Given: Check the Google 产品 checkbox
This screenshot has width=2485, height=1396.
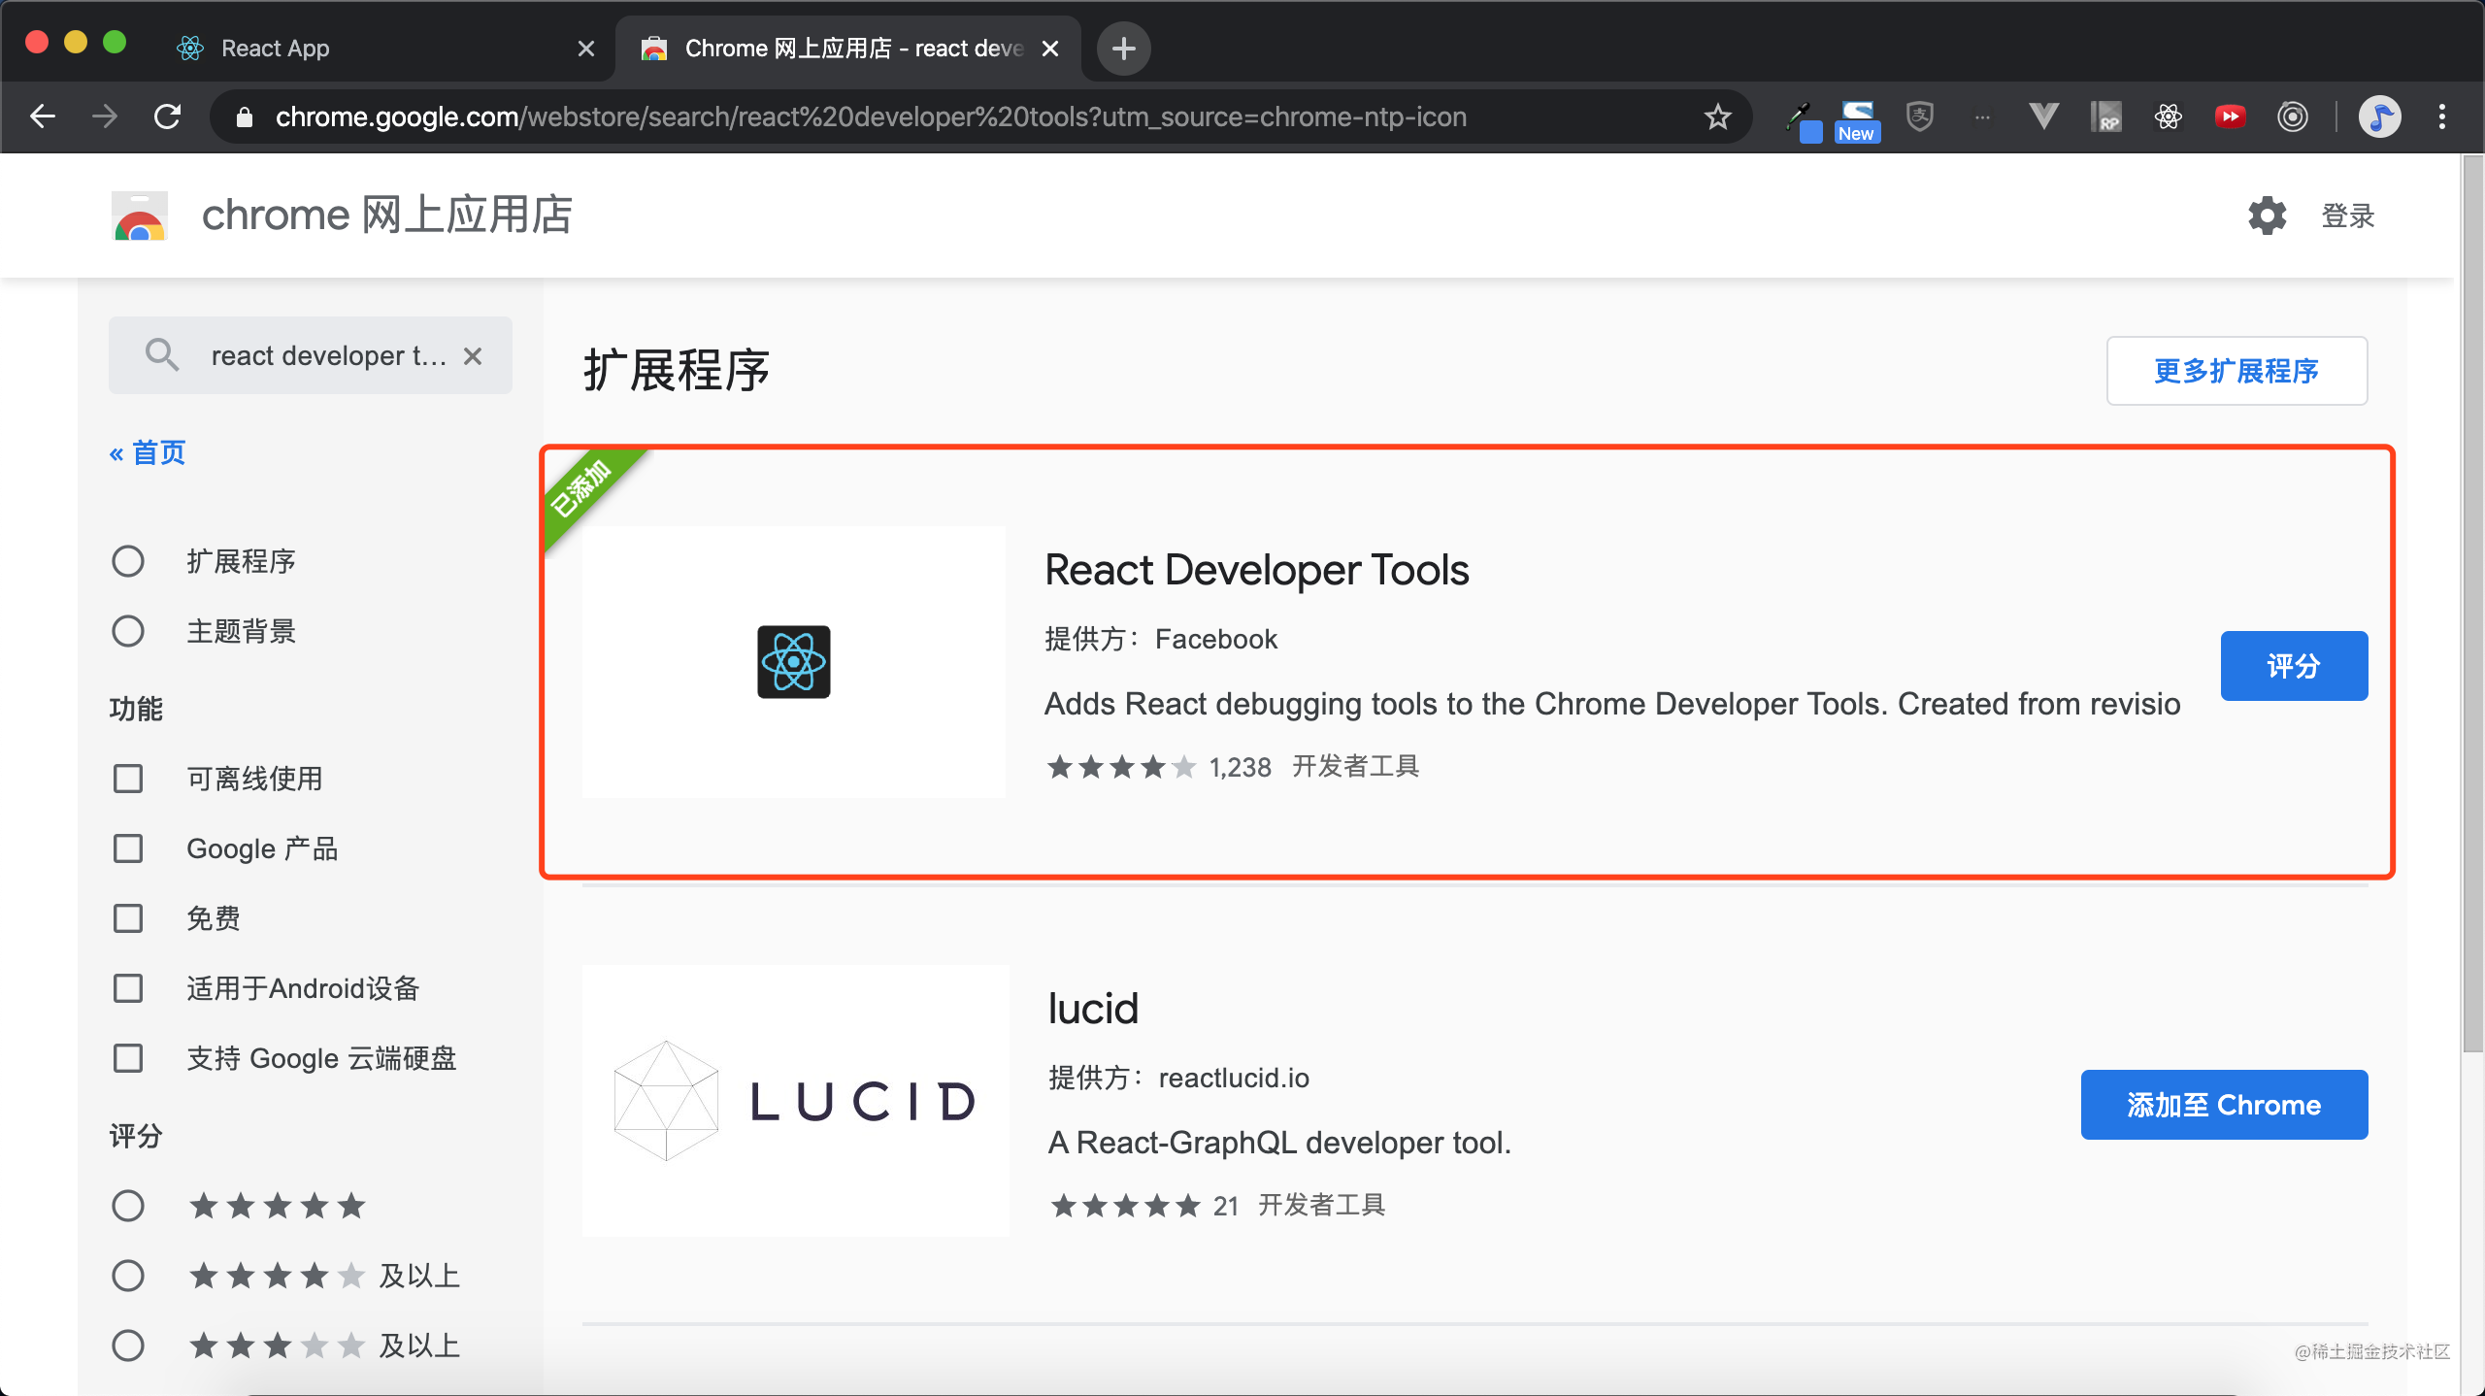Looking at the screenshot, I should click(x=128, y=848).
